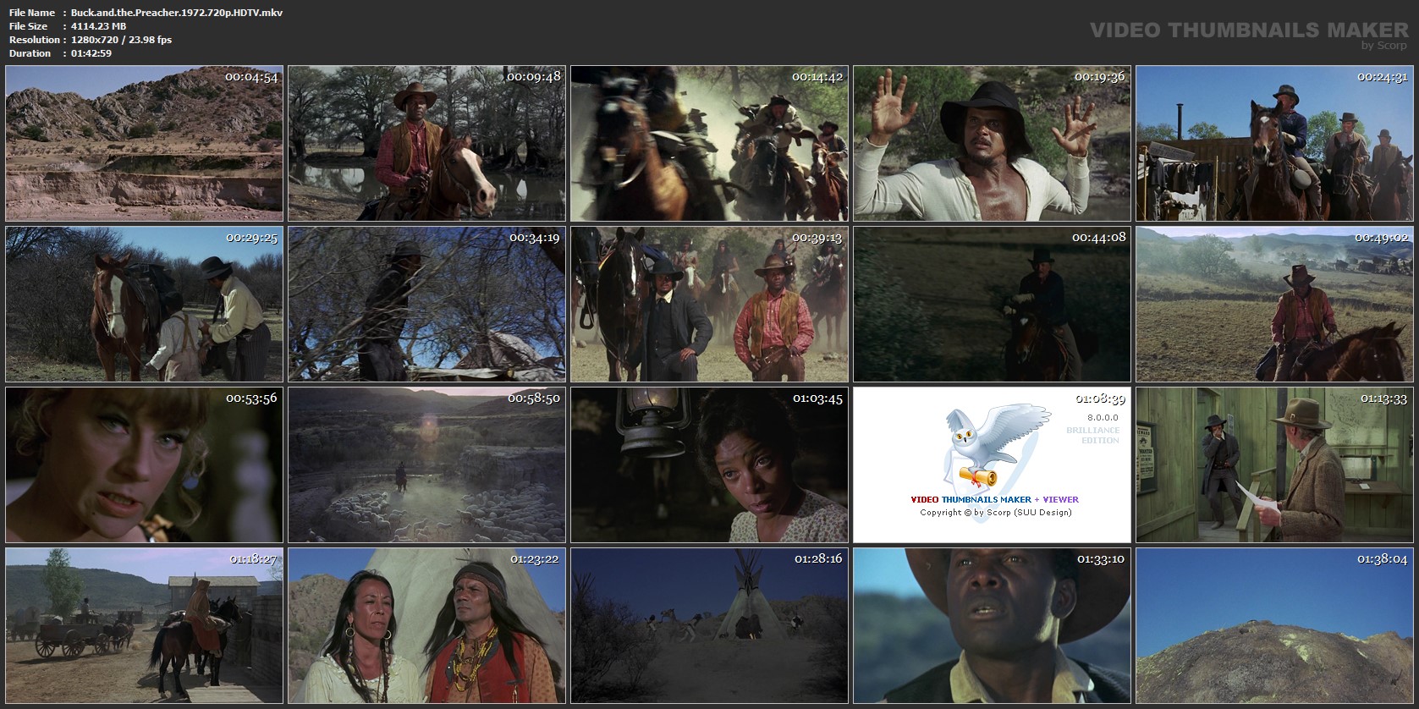
Task: Click the 8.0.0.0 version number
Action: tap(1103, 417)
